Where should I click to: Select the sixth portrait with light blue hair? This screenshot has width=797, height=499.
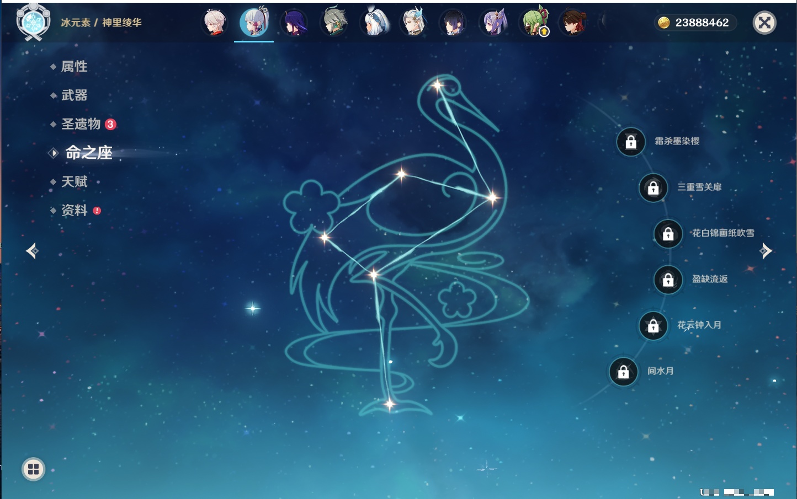coord(414,23)
